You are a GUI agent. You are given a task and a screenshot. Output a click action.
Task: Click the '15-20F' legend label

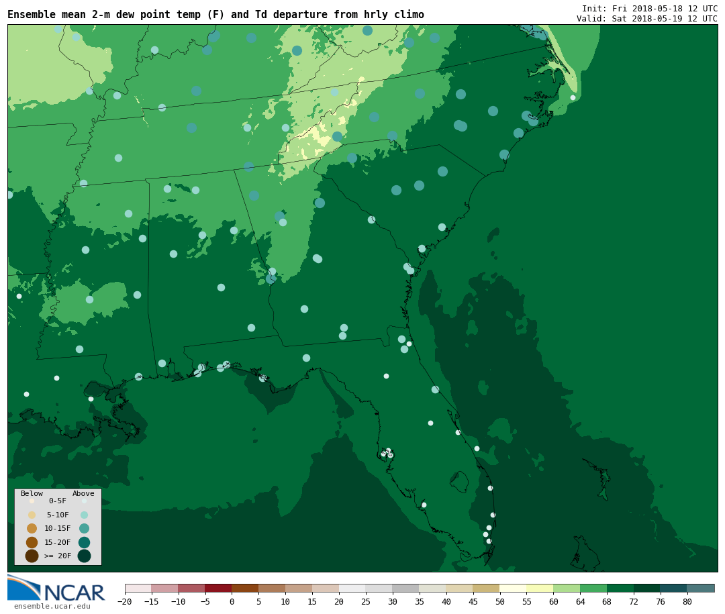[x=58, y=542]
